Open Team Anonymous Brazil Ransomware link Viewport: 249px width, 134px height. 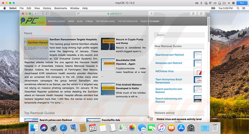coord(169,81)
